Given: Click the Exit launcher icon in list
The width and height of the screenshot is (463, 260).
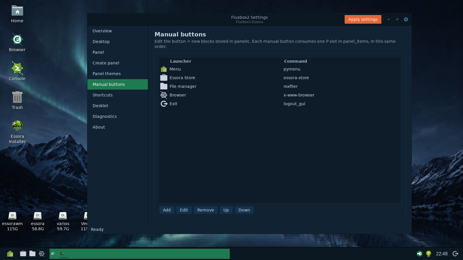Looking at the screenshot, I should point(164,104).
